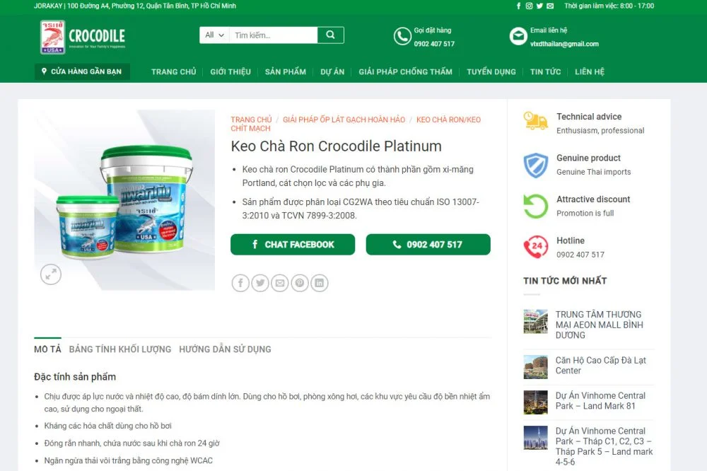Switch to Hướng Dẫn Sử Dụng tab
This screenshot has width=707, height=471.
[x=225, y=349]
